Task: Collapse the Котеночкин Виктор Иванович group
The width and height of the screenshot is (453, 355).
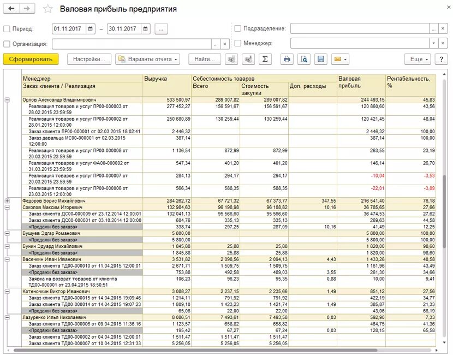Action: [7, 292]
